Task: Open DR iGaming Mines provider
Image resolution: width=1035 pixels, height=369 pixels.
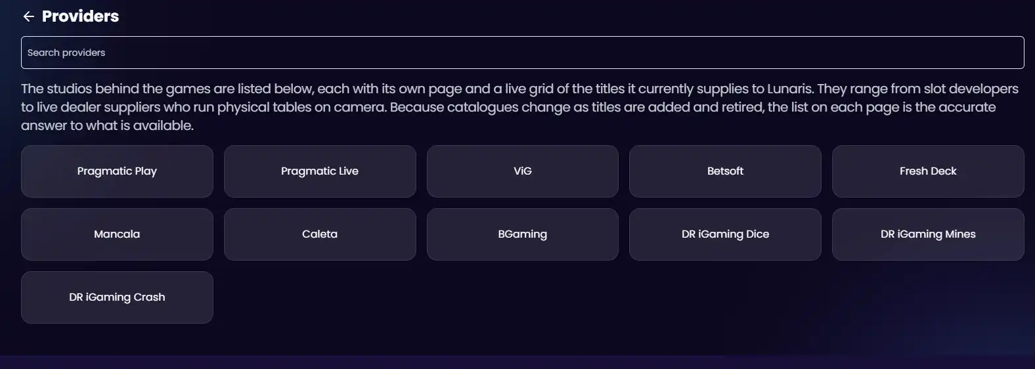Action: [x=928, y=234]
